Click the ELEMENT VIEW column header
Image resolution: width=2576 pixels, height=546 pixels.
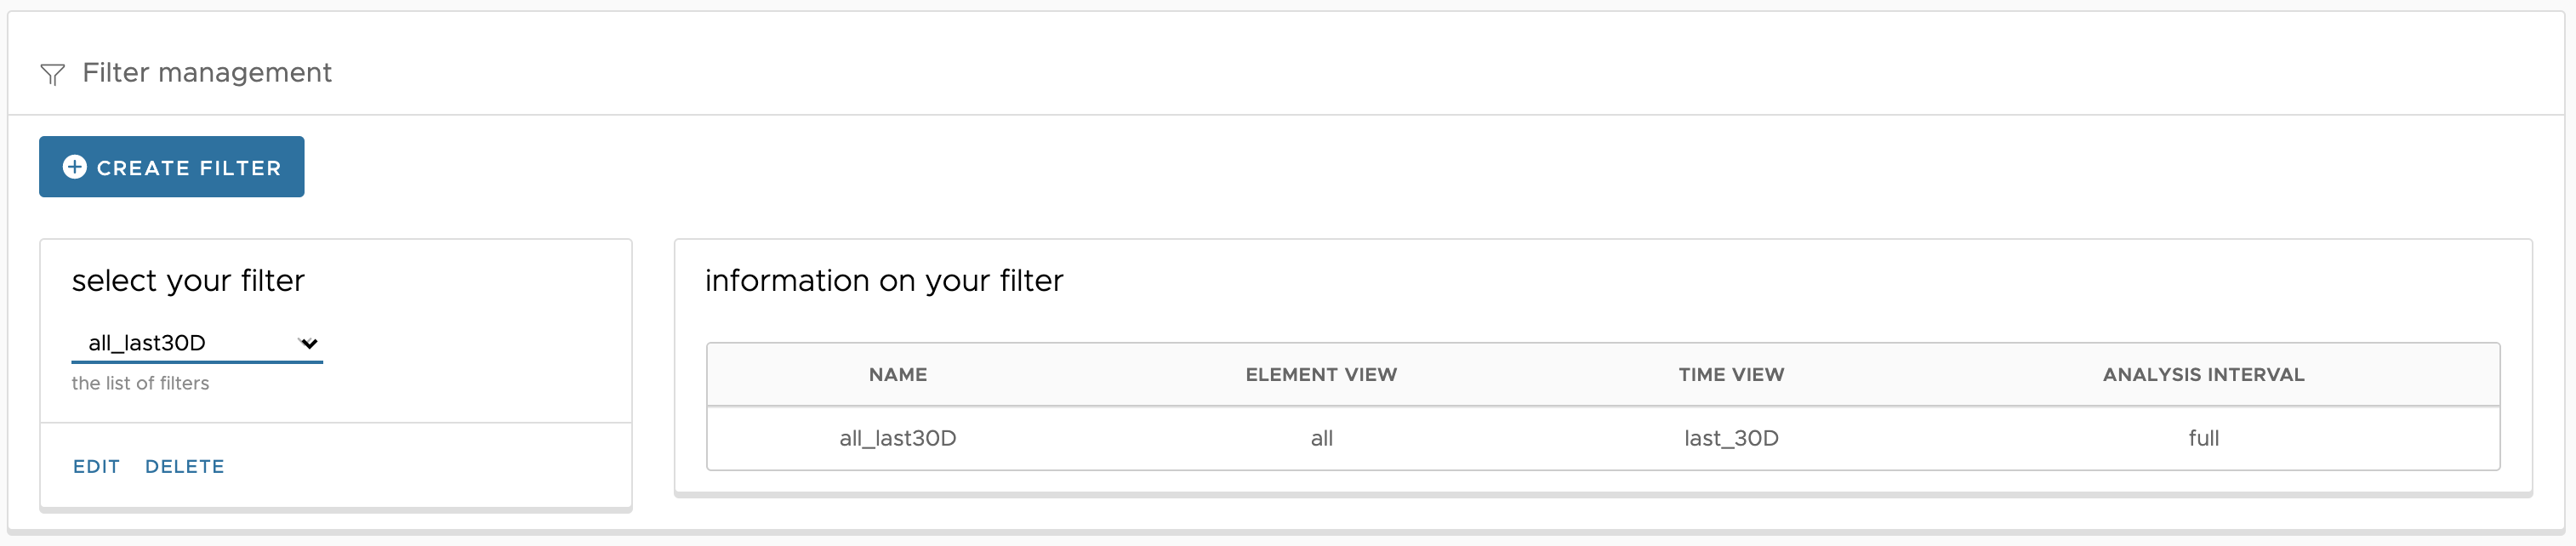point(1321,375)
